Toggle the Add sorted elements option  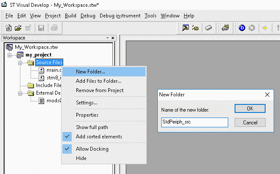pyautogui.click(x=99, y=137)
